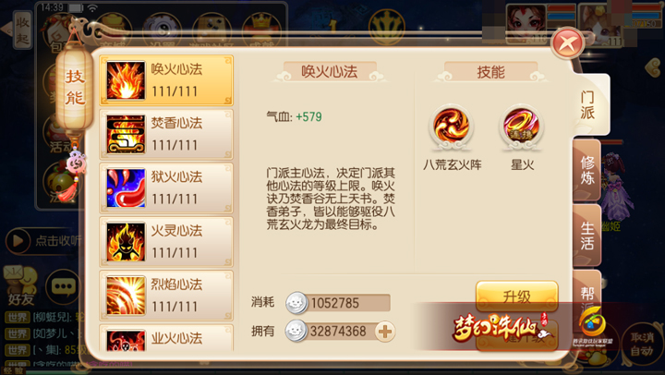Select the 烈焰心法 blaze icon

pos(126,296)
